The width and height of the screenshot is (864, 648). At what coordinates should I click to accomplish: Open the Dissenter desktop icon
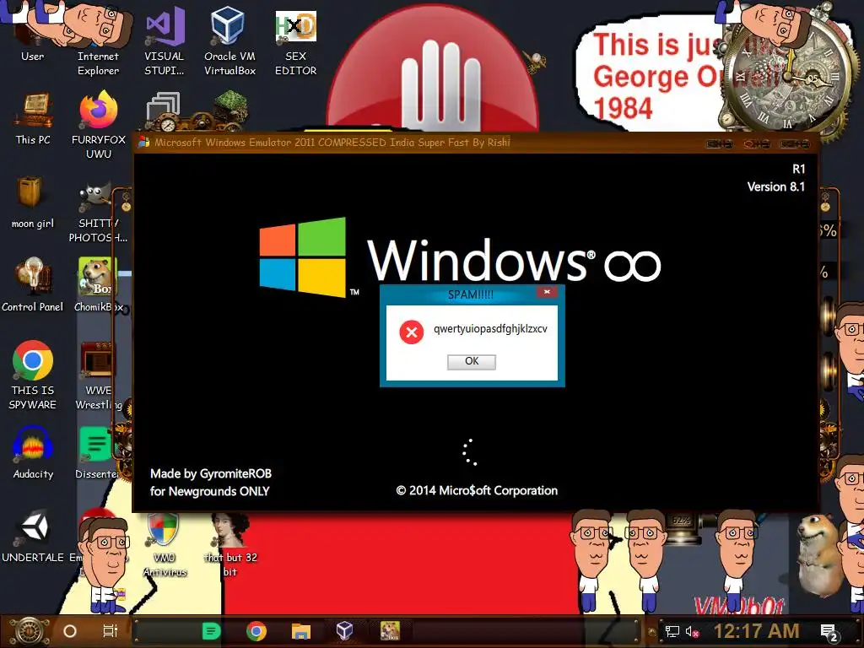tap(97, 453)
